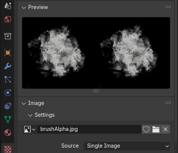This screenshot has height=153, width=178.
Task: Grab the Image panel drag handle
Action: [x=168, y=103]
